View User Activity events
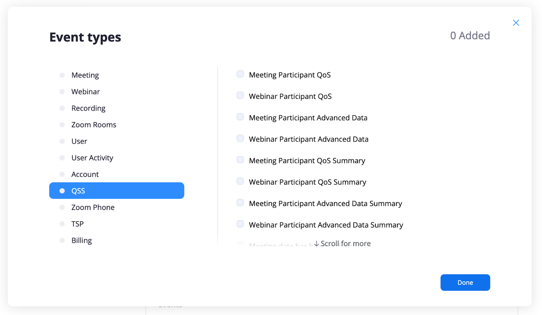 point(92,157)
